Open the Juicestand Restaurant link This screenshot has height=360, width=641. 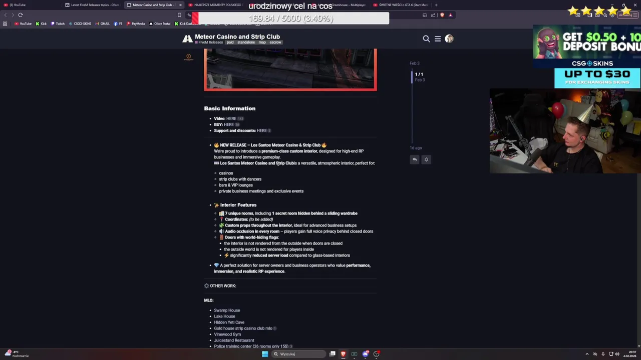(x=234, y=340)
